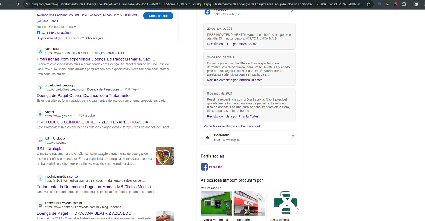
Task: Click the Como chegar button
Action: pyautogui.click(x=158, y=16)
